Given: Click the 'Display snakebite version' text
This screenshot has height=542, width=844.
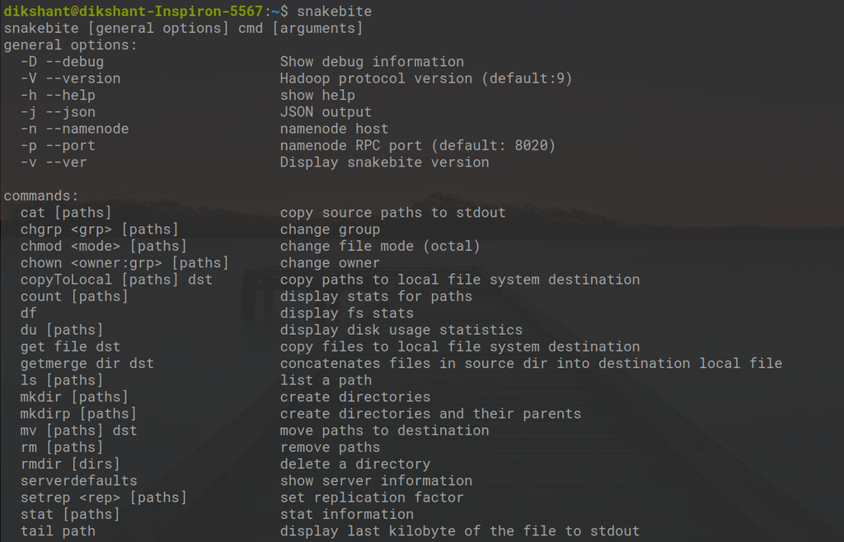Looking at the screenshot, I should (384, 163).
